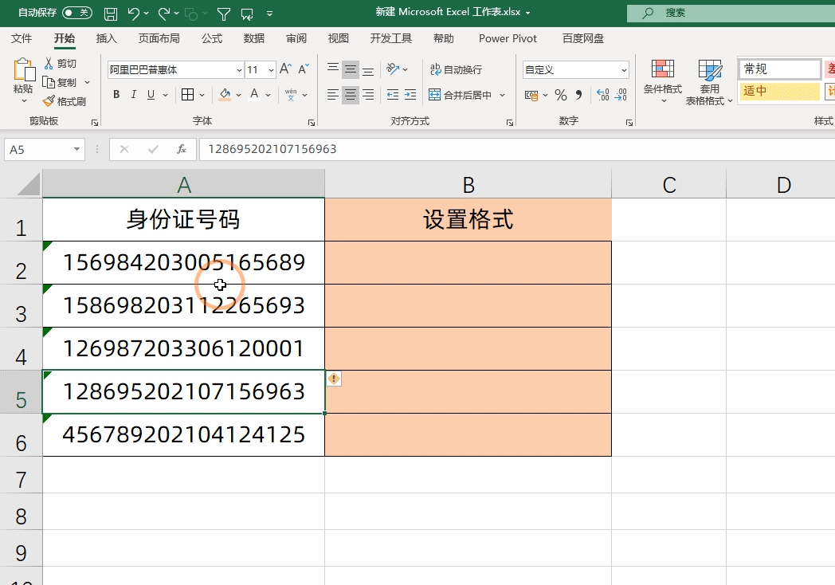Open the font name dropdown

pyautogui.click(x=239, y=70)
